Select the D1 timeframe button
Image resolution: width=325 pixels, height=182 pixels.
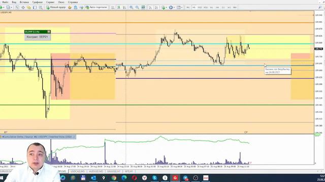[223, 8]
